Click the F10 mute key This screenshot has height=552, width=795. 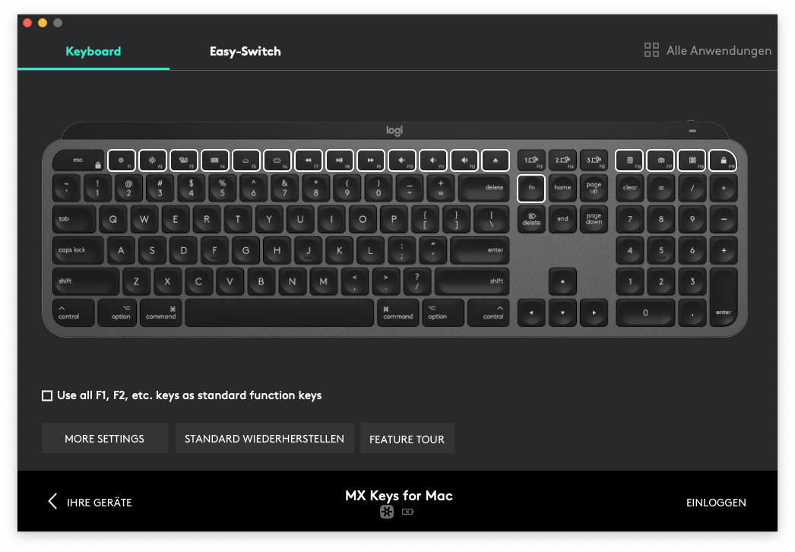click(x=402, y=160)
